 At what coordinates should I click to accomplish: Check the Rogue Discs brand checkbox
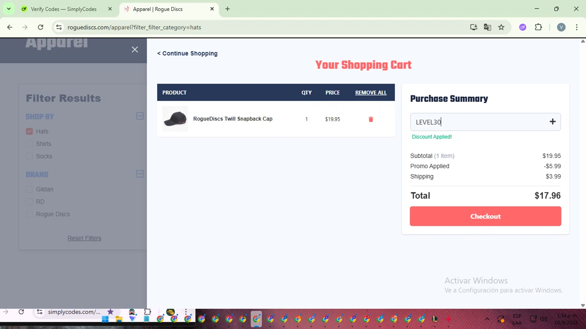tap(29, 214)
